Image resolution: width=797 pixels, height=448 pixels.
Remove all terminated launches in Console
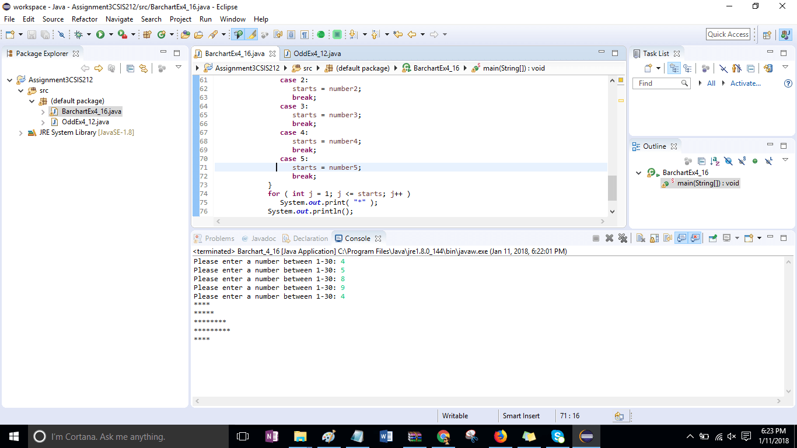coord(623,237)
